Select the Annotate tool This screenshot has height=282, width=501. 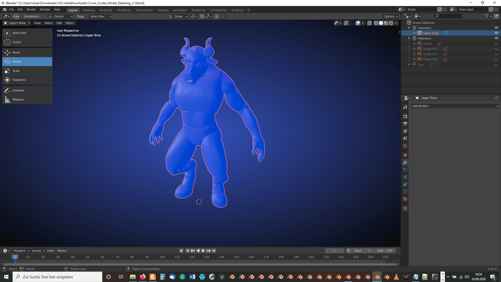[x=18, y=90]
